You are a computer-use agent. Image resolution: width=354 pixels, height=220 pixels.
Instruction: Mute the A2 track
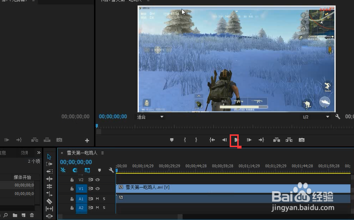97,208
